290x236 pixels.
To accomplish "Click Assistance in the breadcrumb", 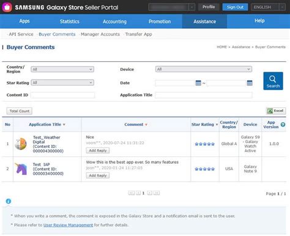I will pyautogui.click(x=241, y=47).
